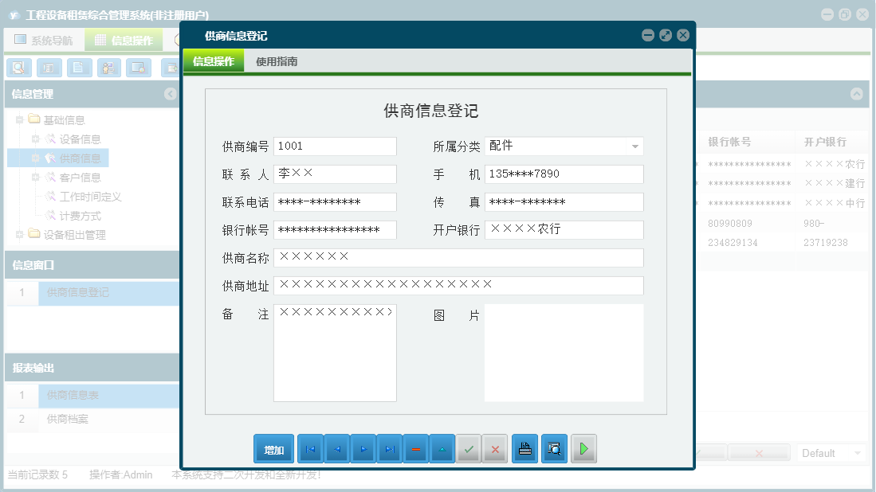Expand the 供商信息 tree node
This screenshot has width=876, height=492.
tap(36, 158)
